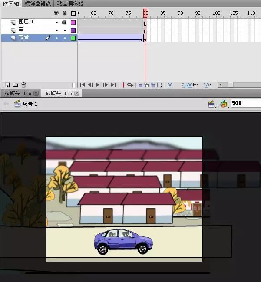
Task: Click the magenta outline swatch of 图层 4
Action: click(73, 23)
